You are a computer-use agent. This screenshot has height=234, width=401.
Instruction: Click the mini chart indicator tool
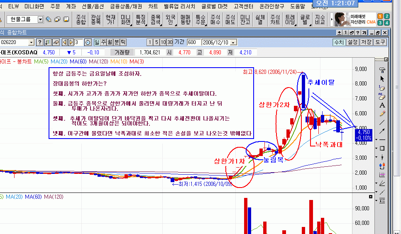[x=382, y=175]
